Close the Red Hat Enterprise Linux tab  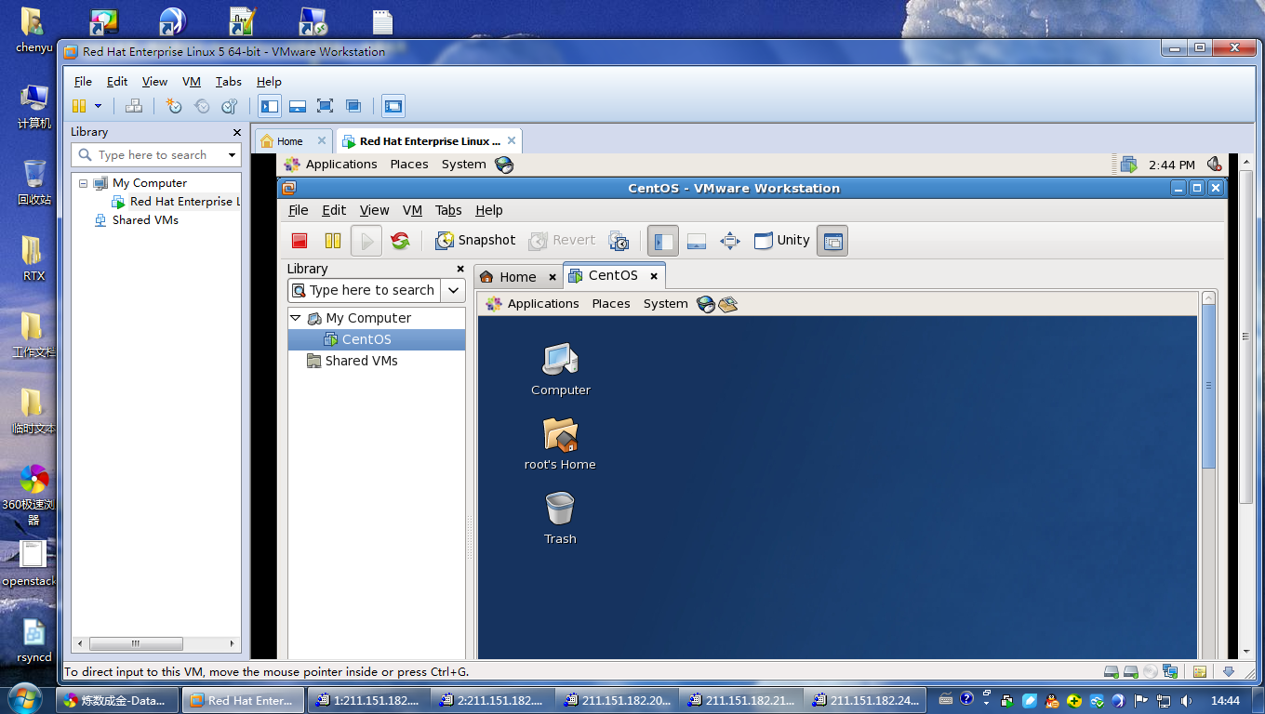pyautogui.click(x=512, y=141)
